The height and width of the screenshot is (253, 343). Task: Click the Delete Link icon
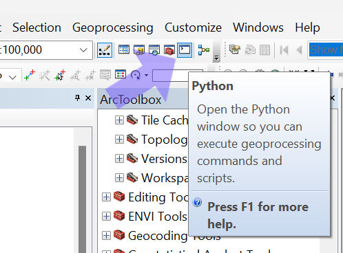click(90, 75)
